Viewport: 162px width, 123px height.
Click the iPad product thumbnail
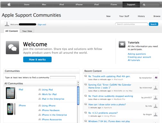point(11,93)
